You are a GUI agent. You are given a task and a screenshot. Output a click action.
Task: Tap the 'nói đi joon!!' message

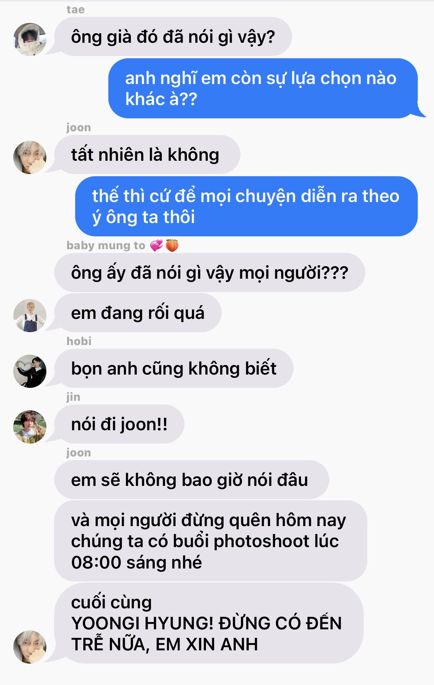(x=119, y=424)
